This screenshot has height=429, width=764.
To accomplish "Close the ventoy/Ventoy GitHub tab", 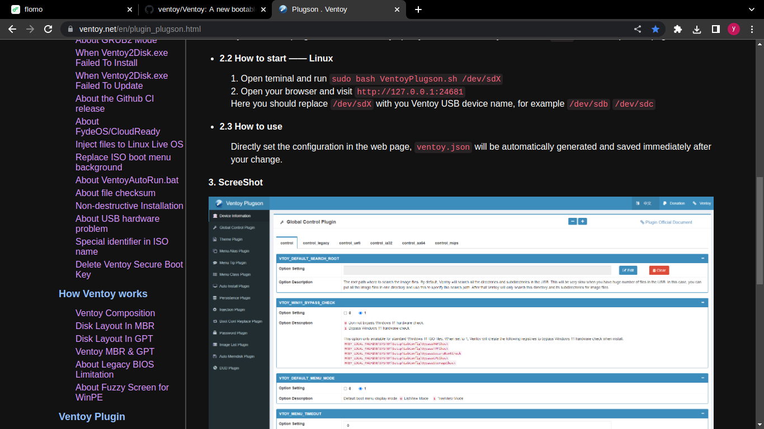I will tap(263, 9).
